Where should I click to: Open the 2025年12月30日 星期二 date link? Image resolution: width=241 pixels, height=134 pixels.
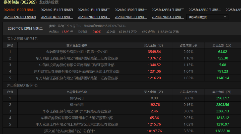pyautogui.click(x=205, y=10)
